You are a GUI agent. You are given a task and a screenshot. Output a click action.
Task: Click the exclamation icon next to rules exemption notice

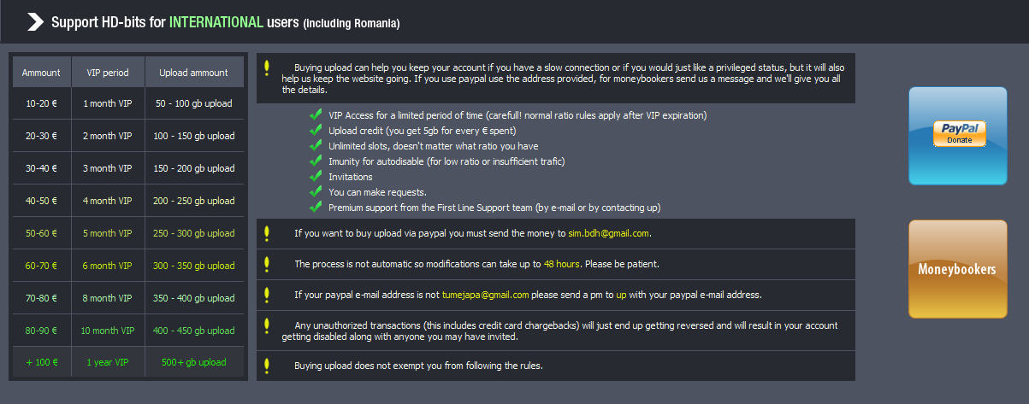pos(267,366)
